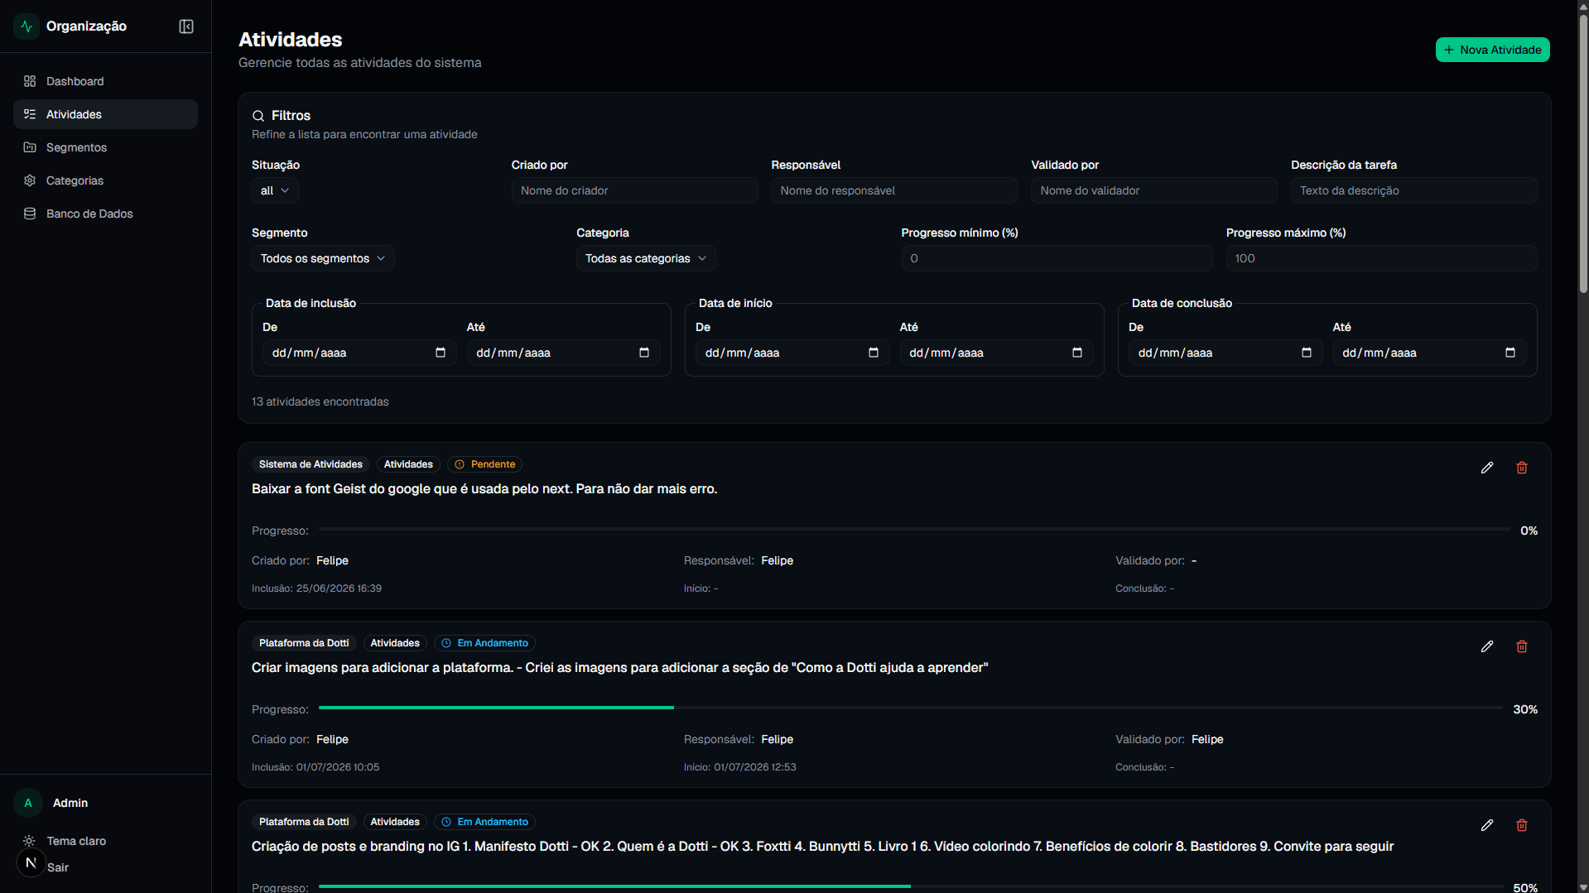Click the sun icon for Tema claro
The image size is (1589, 893).
pyautogui.click(x=29, y=841)
